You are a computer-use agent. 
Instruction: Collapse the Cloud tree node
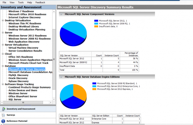tap(3, 54)
